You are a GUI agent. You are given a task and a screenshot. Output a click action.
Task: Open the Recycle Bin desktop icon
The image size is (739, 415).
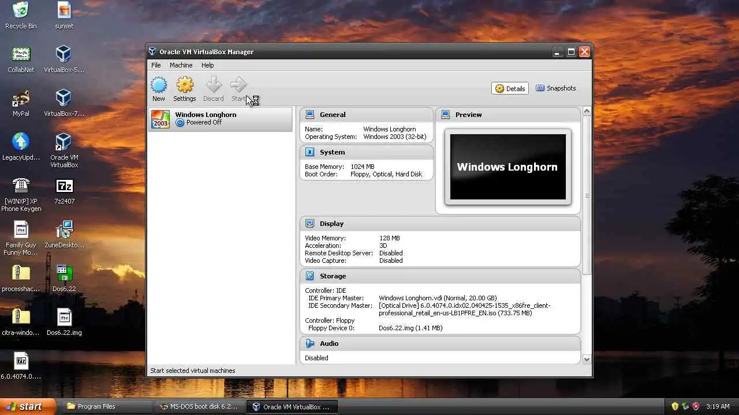pyautogui.click(x=21, y=10)
